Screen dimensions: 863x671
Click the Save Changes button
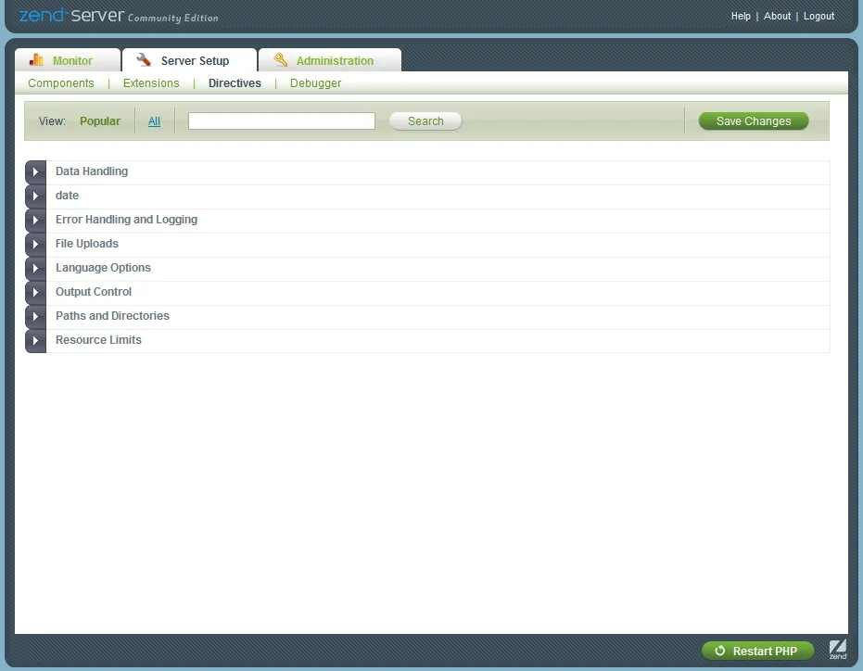click(754, 121)
